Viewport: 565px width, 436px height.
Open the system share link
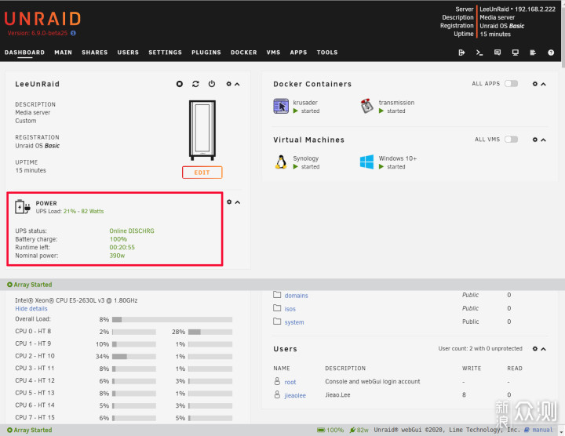tap(294, 322)
